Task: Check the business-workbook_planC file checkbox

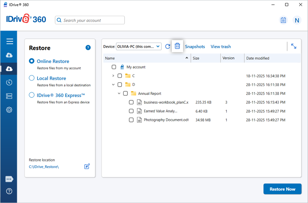Action: tap(131, 102)
